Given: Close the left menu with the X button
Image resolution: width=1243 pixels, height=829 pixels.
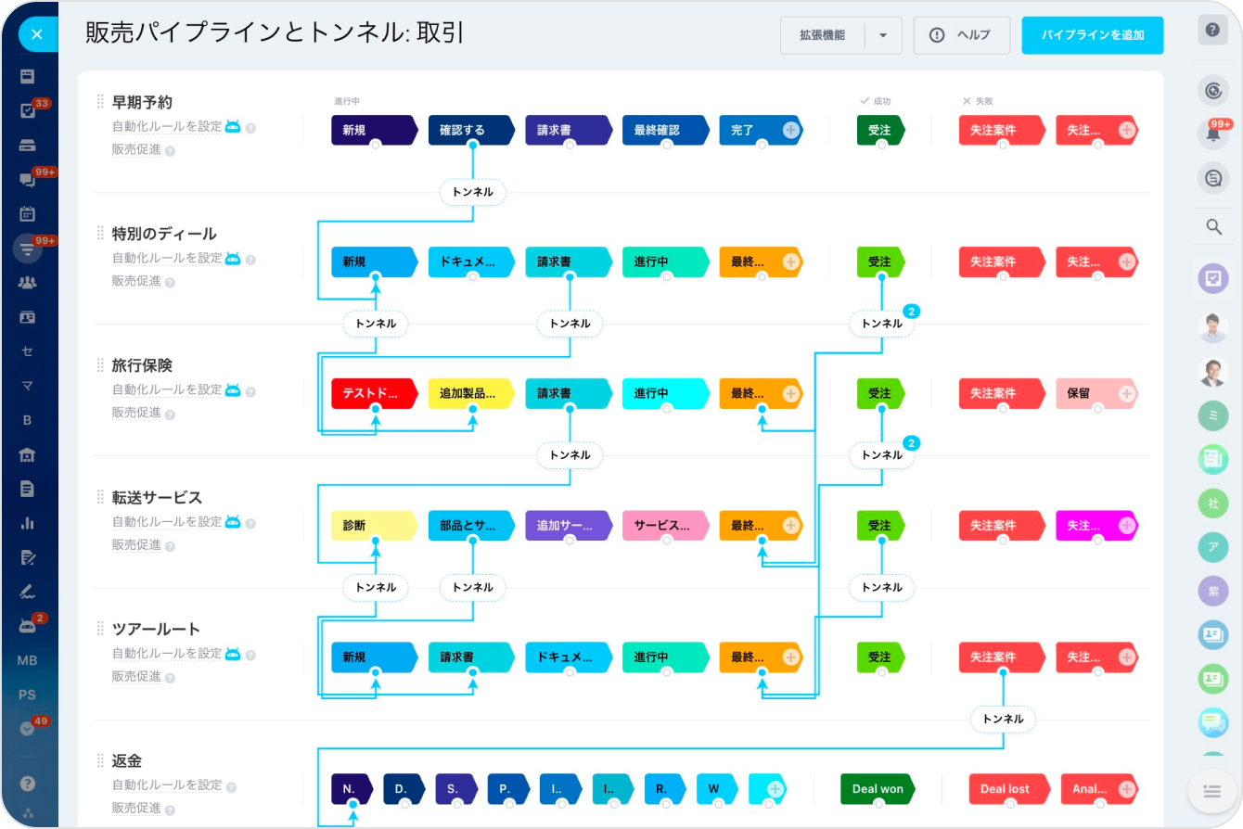Looking at the screenshot, I should [36, 34].
